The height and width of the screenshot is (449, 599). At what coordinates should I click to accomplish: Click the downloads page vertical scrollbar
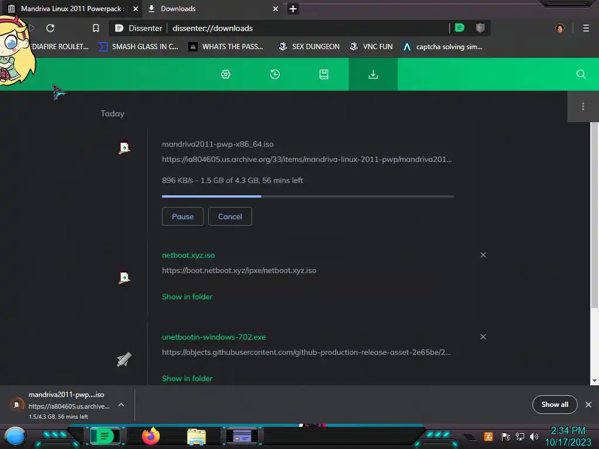coord(594,215)
